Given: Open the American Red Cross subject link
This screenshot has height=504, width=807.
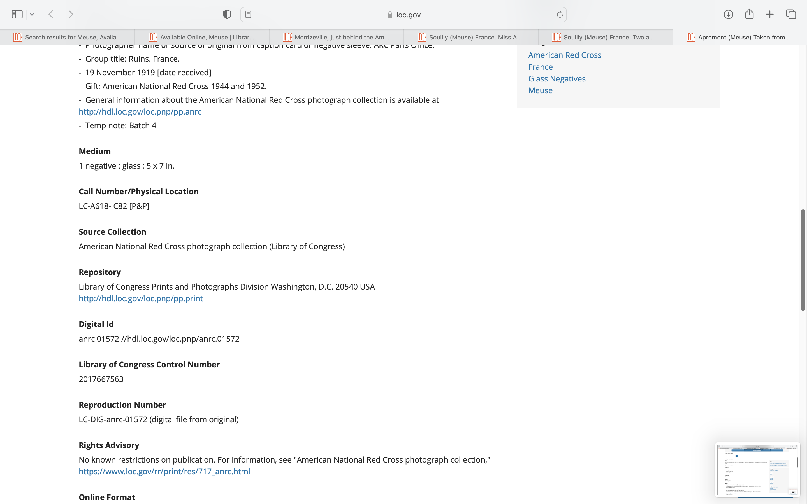Looking at the screenshot, I should tap(565, 55).
